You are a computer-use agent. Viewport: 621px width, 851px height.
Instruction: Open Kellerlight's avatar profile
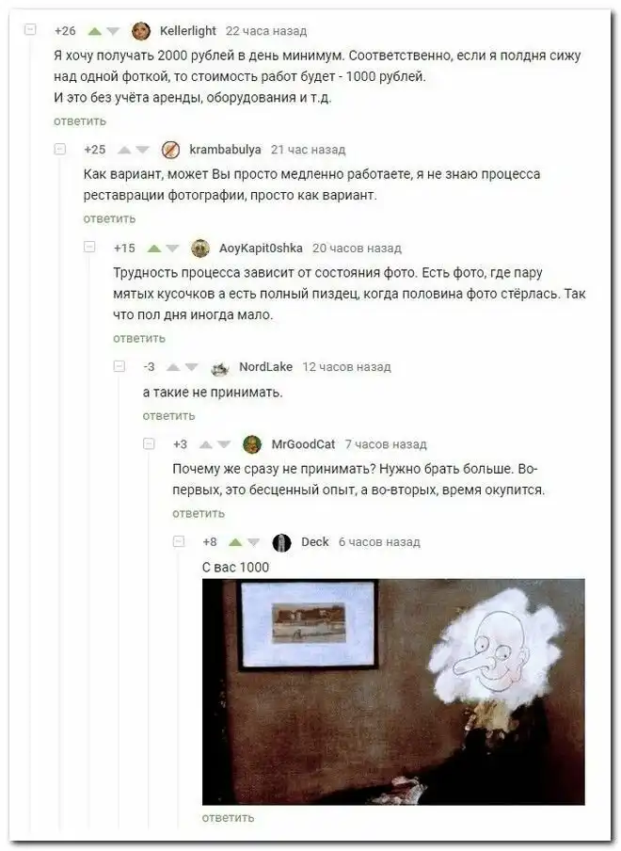tap(141, 31)
